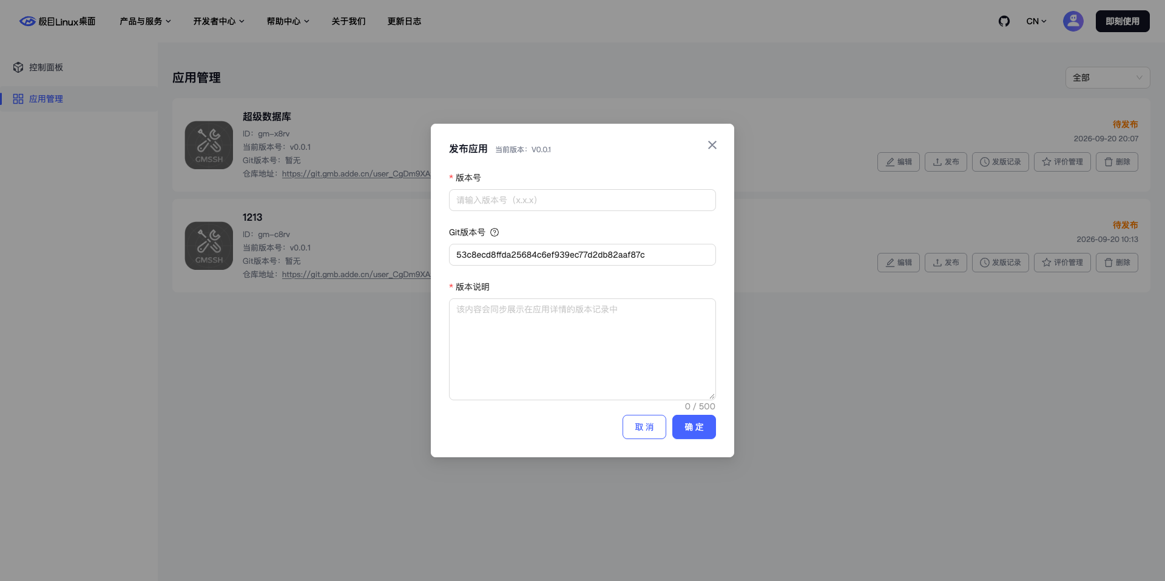
Task: Click the 超级数据库 app thumbnail icon
Action: click(209, 145)
